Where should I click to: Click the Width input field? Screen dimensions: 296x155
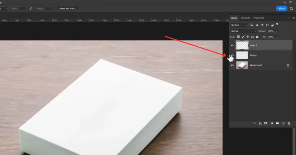tap(22, 8)
